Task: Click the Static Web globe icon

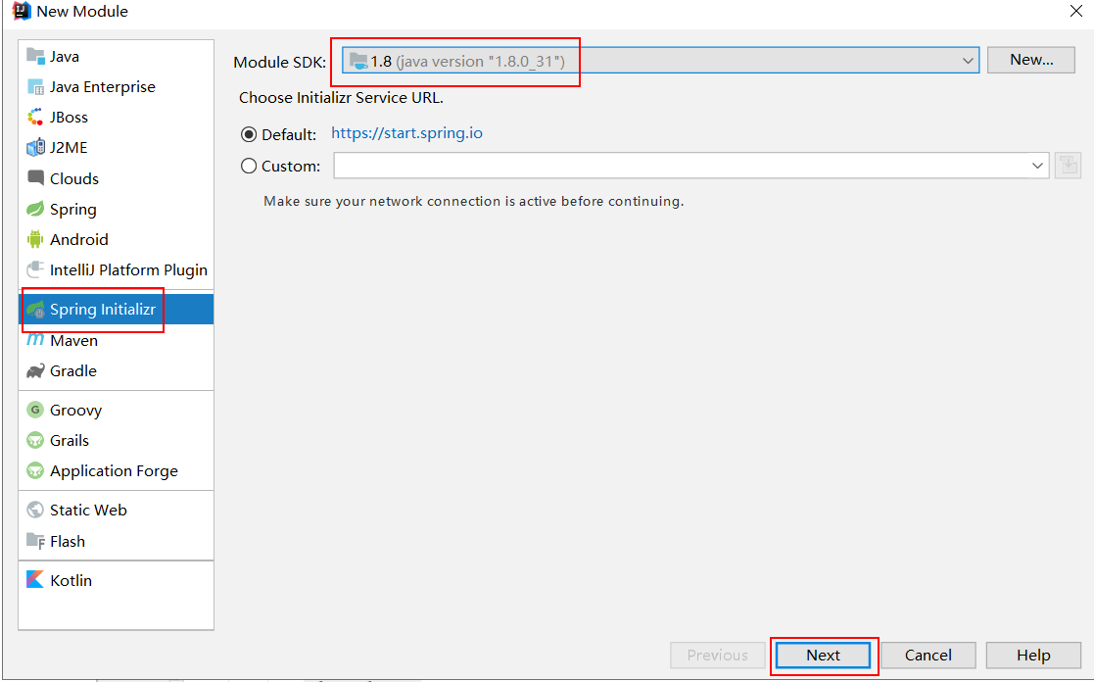Action: click(x=35, y=510)
